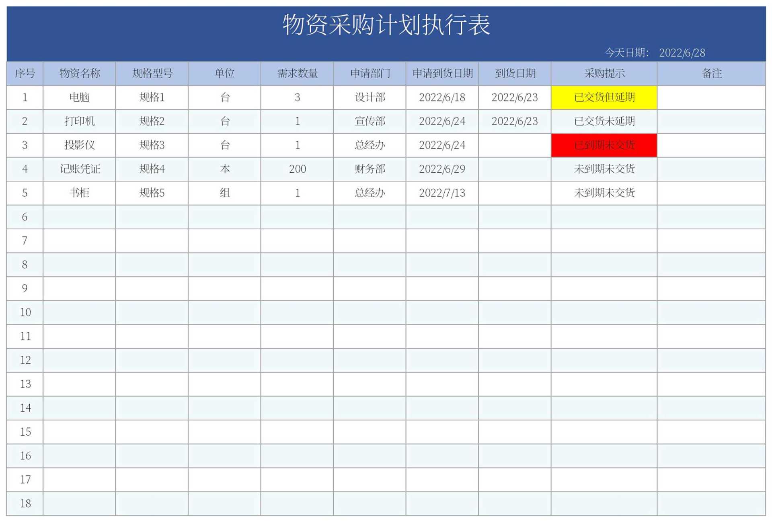Click the cell containing 电脑
772x522 pixels.
point(79,98)
